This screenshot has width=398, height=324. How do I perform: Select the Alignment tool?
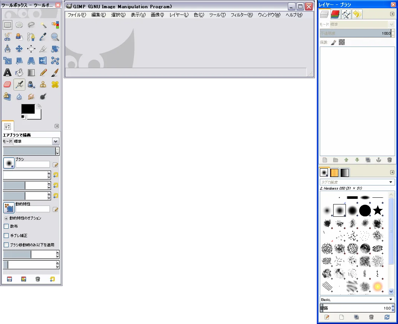[x=31, y=49]
